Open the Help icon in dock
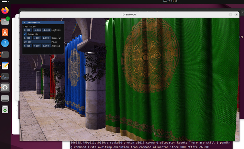Image resolution: width=244 pixels, height=149 pixels. pos(5,43)
